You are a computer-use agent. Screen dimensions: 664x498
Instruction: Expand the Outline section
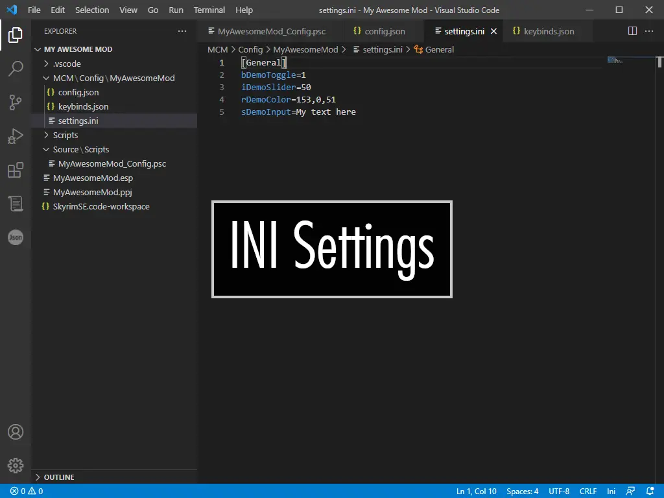[58, 477]
